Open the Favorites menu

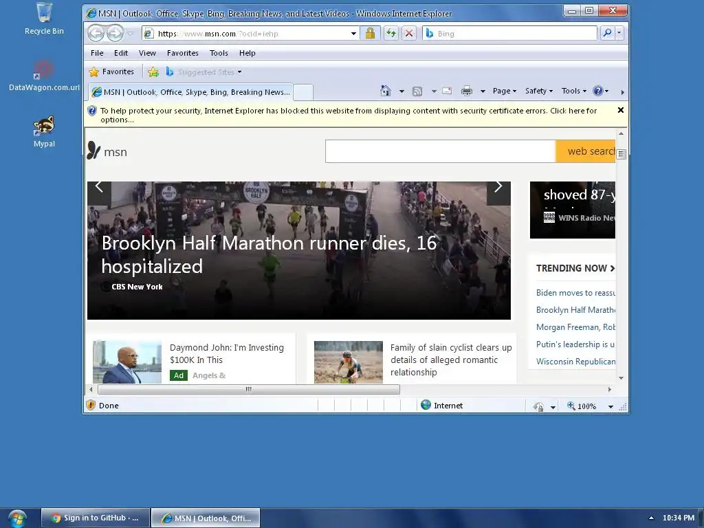[x=183, y=53]
